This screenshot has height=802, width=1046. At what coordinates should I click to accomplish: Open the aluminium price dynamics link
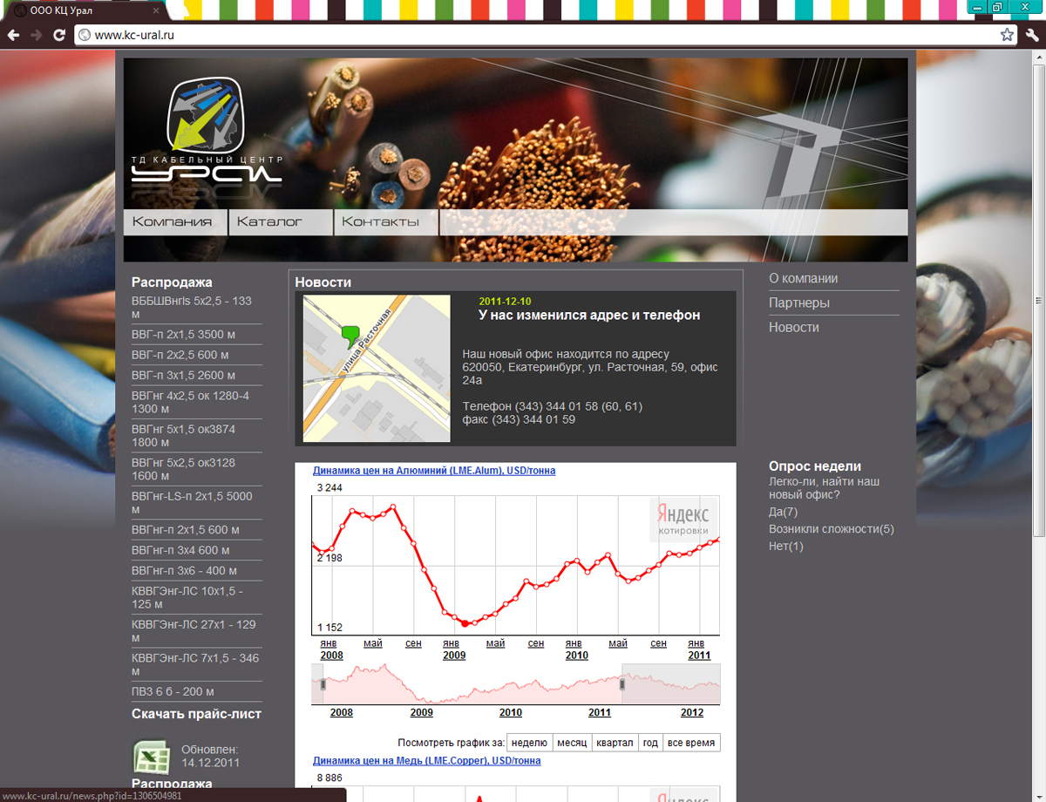tap(434, 471)
